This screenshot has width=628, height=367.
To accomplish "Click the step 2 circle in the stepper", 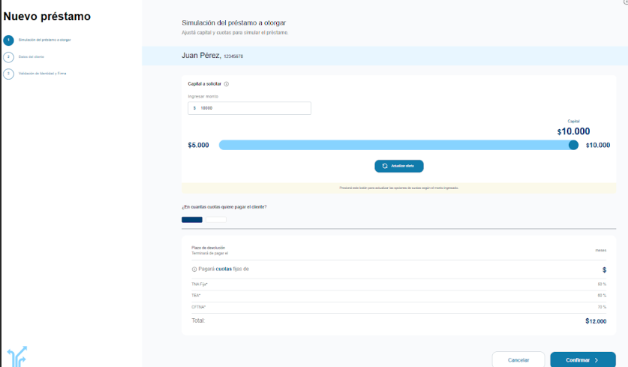I will pyautogui.click(x=8, y=57).
